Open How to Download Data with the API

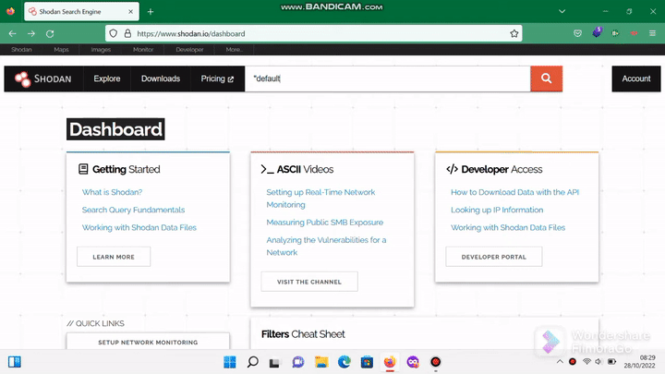514,192
